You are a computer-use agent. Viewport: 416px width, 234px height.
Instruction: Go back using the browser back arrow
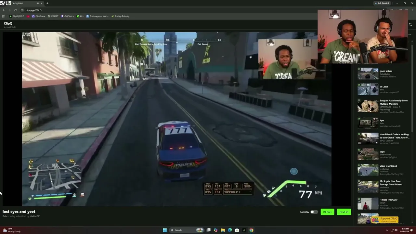[4, 10]
